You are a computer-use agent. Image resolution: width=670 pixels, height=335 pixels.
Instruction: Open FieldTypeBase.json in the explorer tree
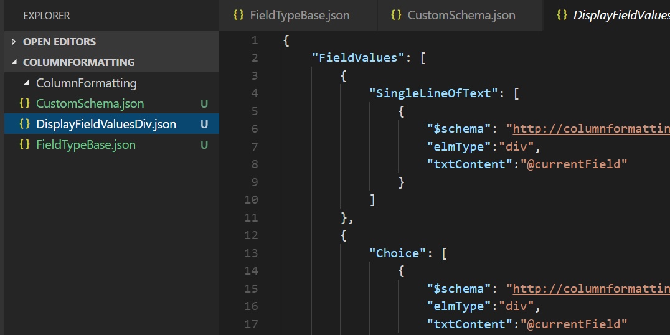(x=111, y=145)
